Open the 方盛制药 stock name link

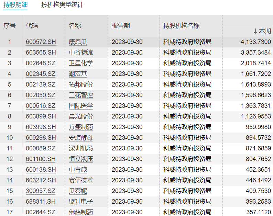coord(81,127)
